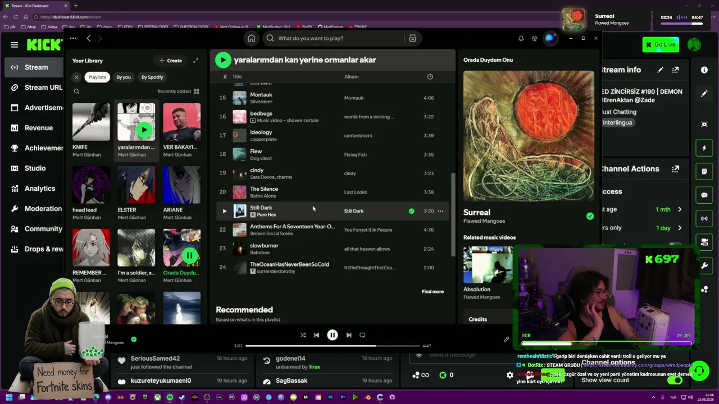The width and height of the screenshot is (719, 404).
Task: Toggle the Show view count switch
Action: tap(675, 380)
